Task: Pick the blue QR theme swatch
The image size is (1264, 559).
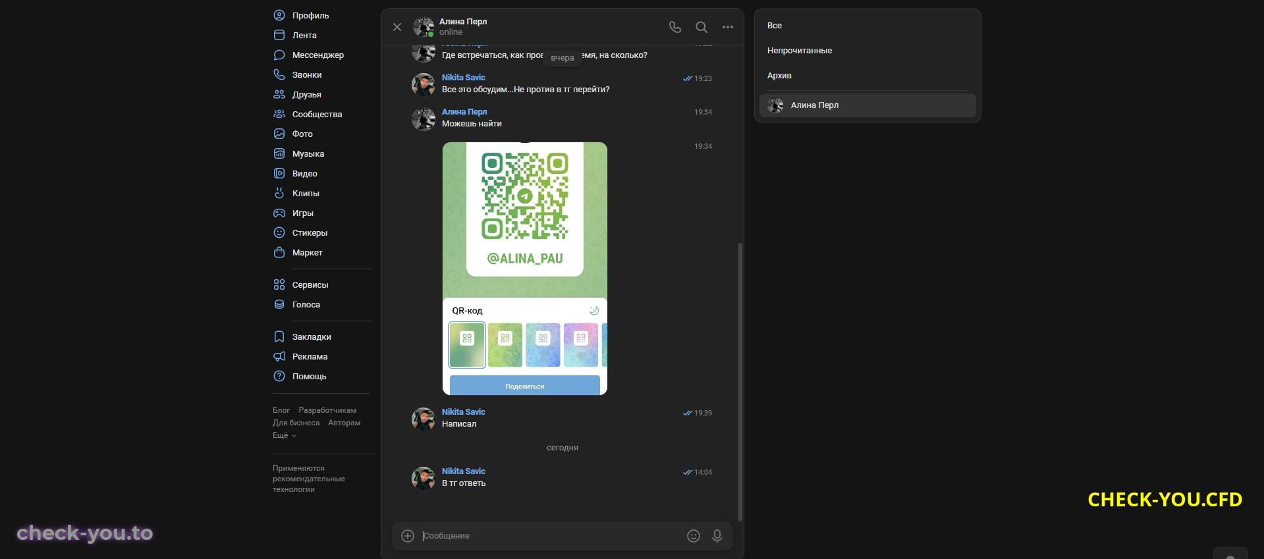Action: (543, 344)
